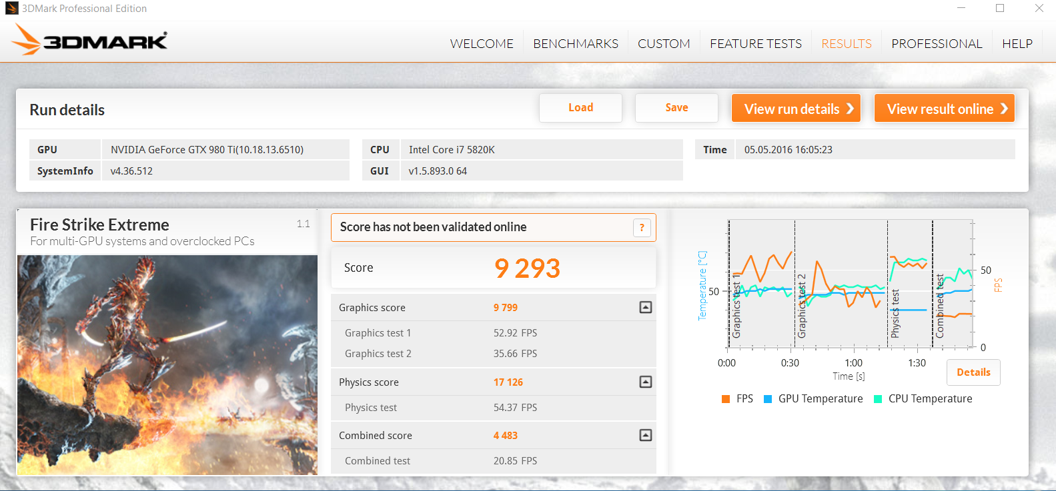This screenshot has height=491, width=1056.
Task: Click the Fire Strike Extreme title
Action: pos(99,225)
